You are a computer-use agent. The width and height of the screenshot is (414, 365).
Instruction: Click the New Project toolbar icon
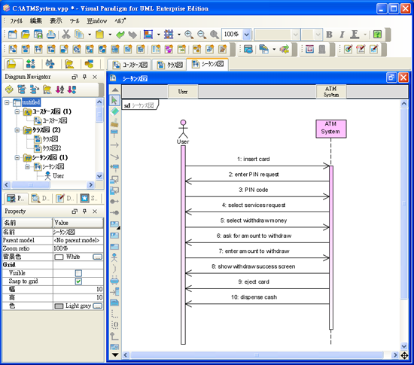tap(12, 35)
